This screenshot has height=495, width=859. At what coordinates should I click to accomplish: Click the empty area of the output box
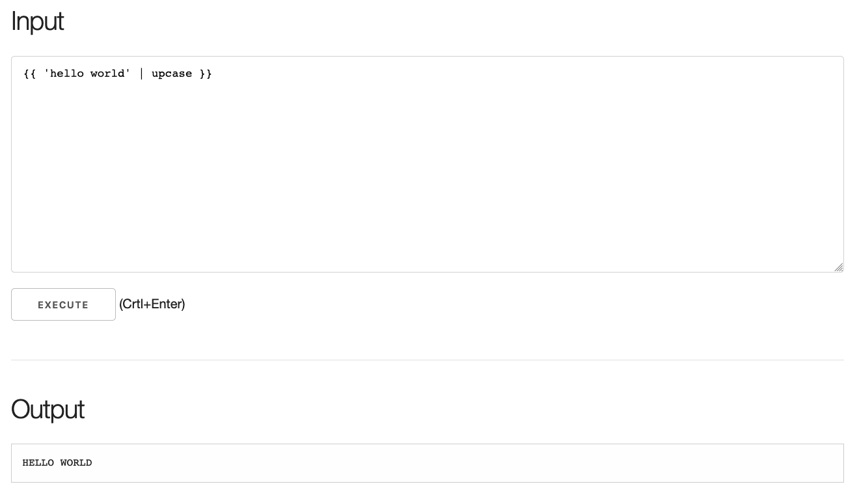[456, 462]
